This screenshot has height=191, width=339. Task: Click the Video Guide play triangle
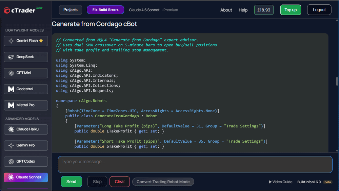pos(270,182)
